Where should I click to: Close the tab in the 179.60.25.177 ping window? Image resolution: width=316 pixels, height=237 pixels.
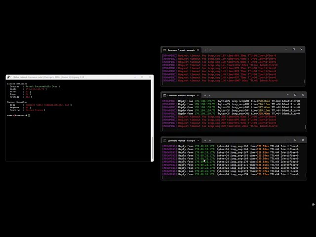[198, 140]
